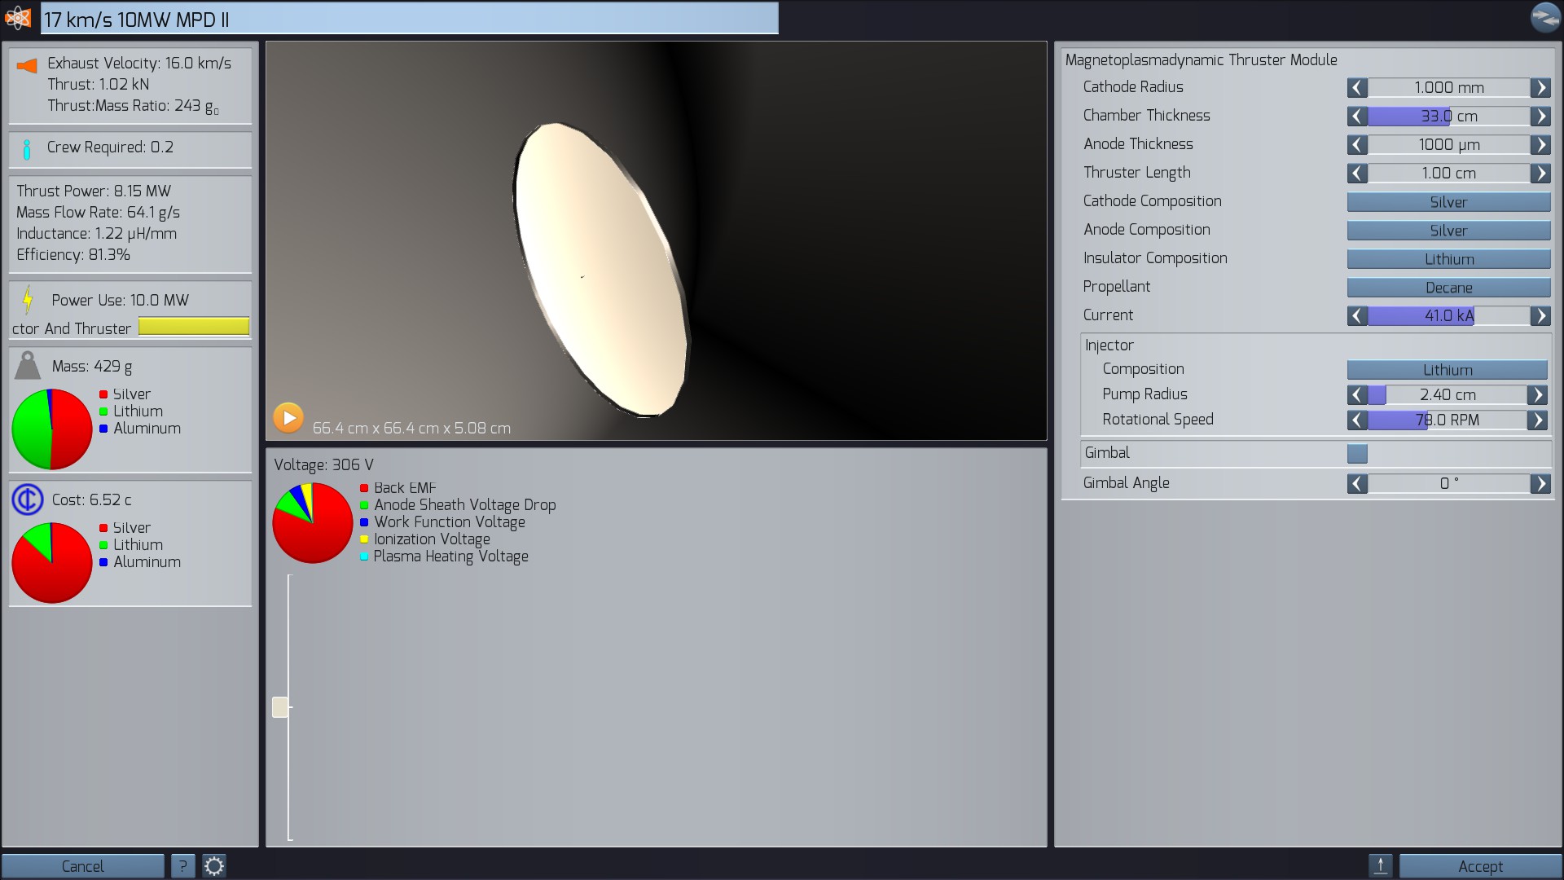Click the mass weight icon
The image size is (1564, 880).
pyautogui.click(x=28, y=366)
